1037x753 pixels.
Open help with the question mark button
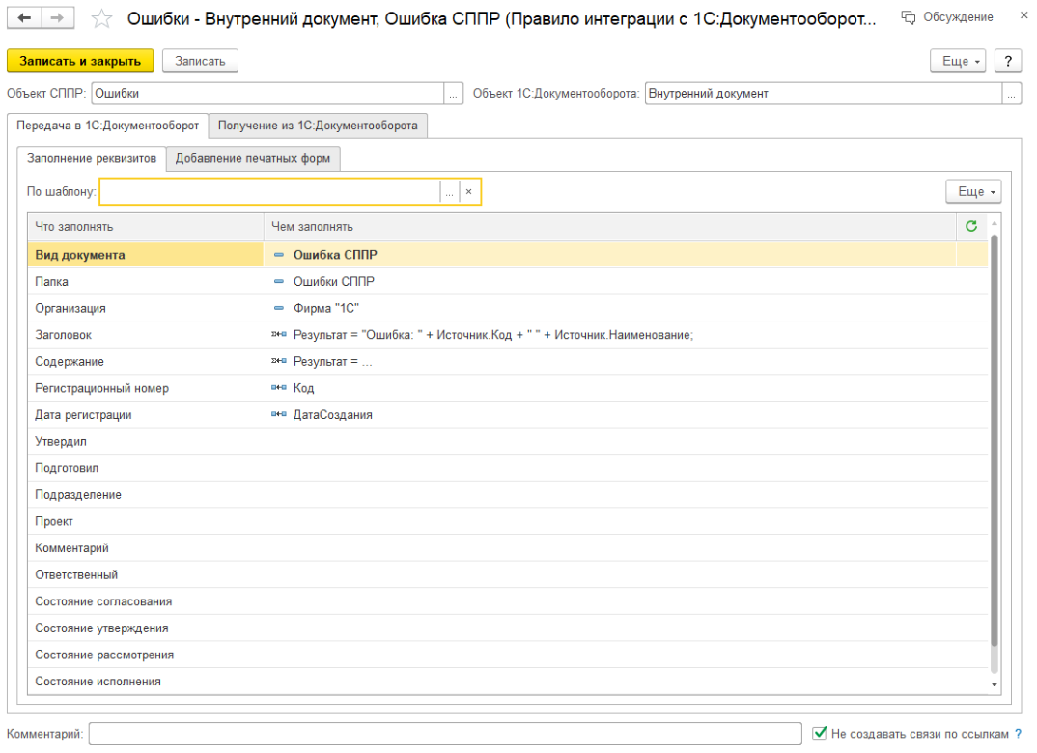(1008, 61)
